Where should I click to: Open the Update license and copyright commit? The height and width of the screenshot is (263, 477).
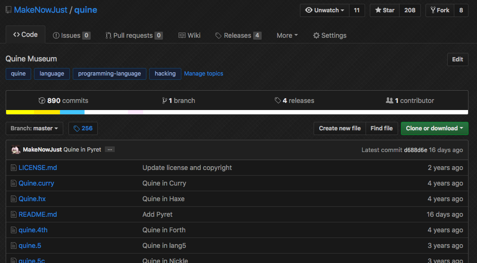click(x=187, y=168)
